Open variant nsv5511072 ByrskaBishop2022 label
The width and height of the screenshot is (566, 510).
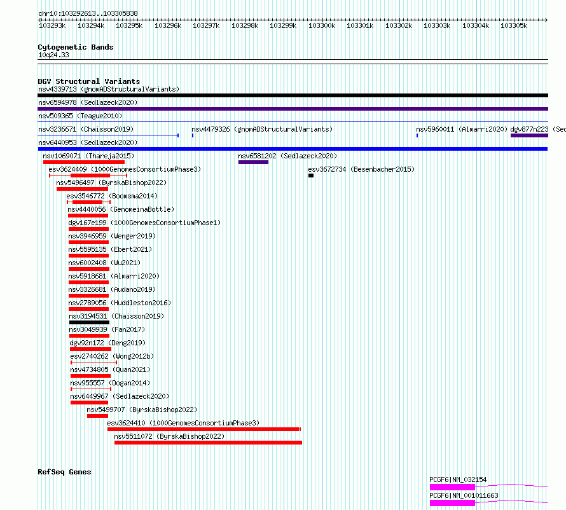click(x=169, y=436)
